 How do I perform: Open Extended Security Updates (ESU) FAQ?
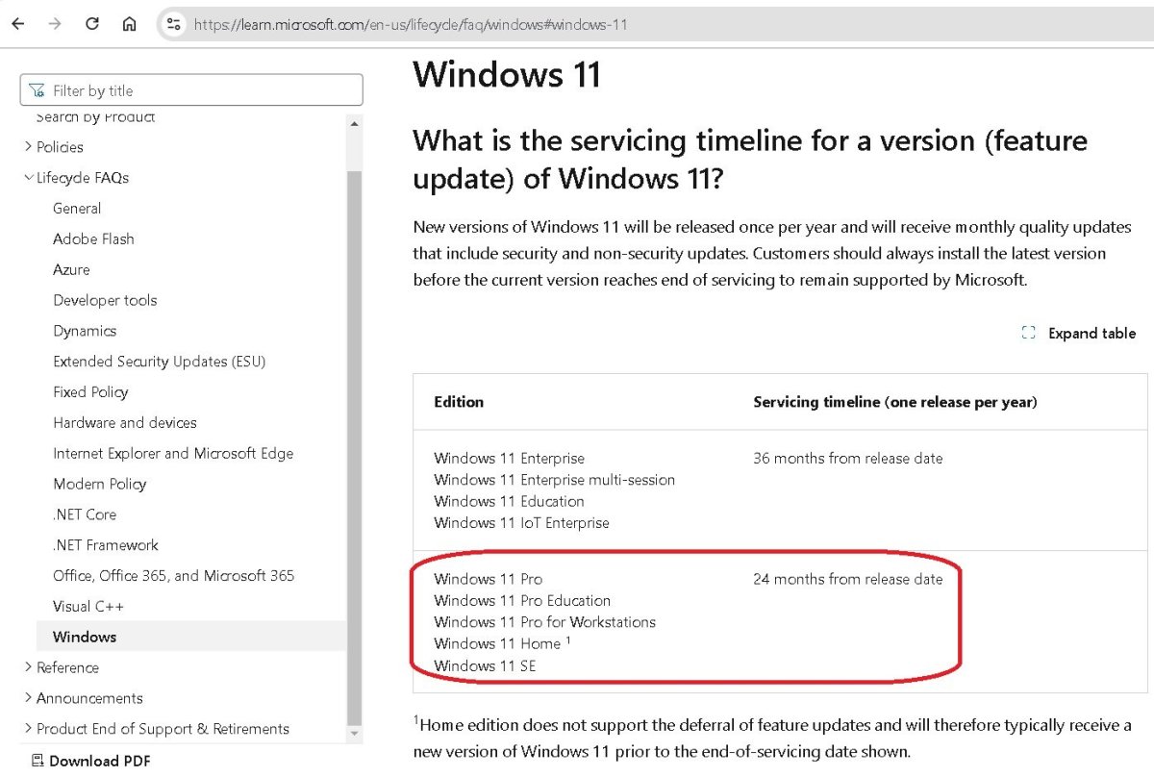point(160,362)
